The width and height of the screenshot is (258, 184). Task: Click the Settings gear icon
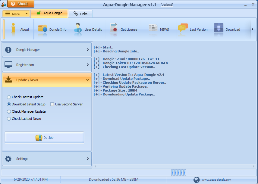[x=8, y=159]
